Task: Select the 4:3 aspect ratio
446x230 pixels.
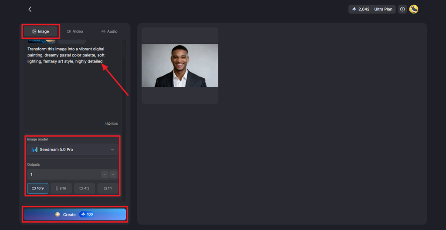Action: [84, 188]
